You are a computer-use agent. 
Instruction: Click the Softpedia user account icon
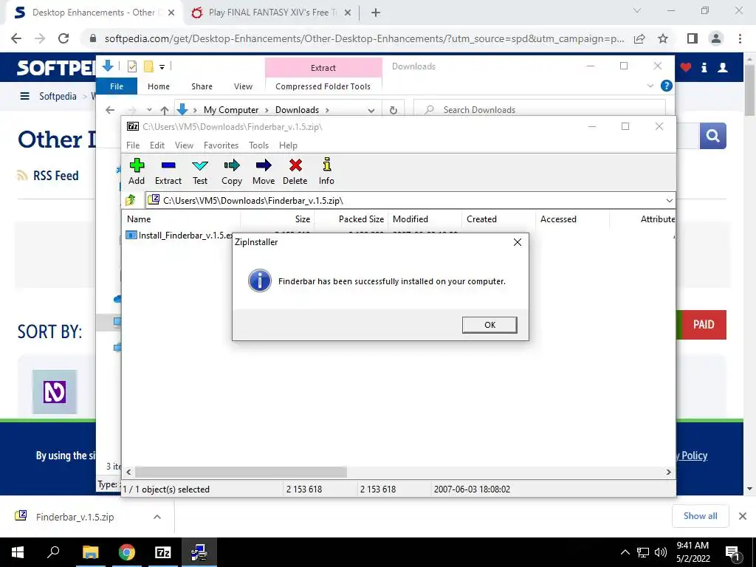(722, 67)
